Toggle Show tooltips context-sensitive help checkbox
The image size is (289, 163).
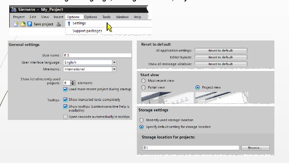[65, 106]
